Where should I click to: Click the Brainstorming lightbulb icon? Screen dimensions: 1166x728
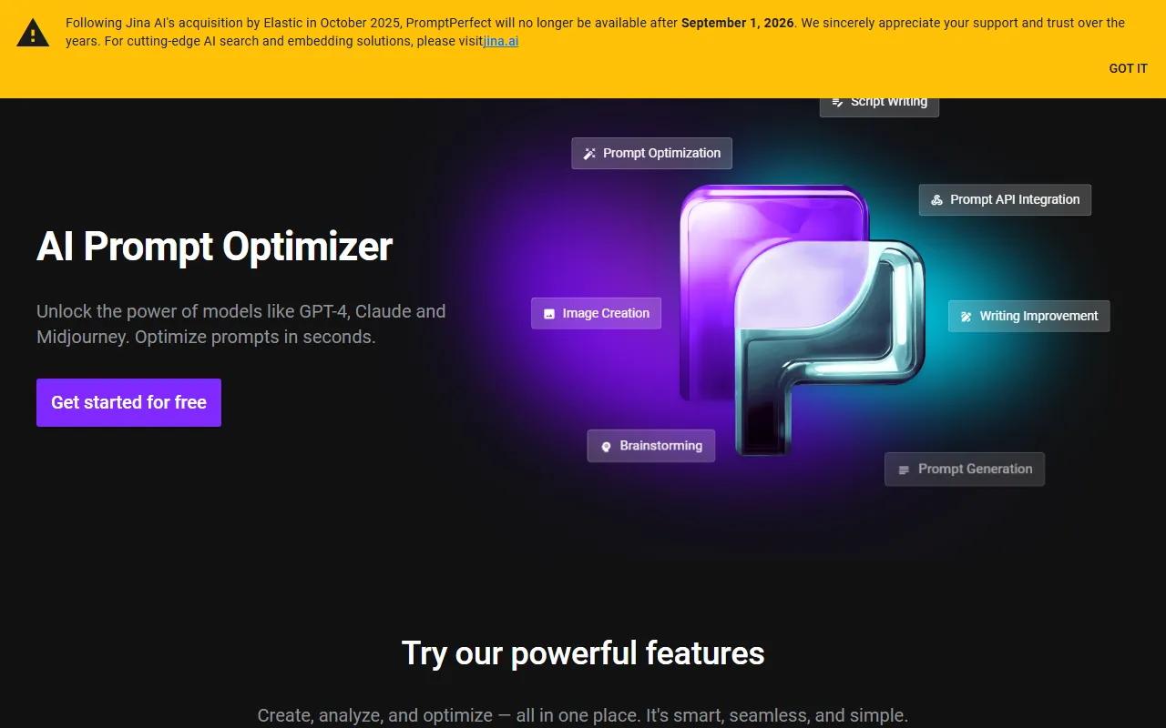point(606,447)
